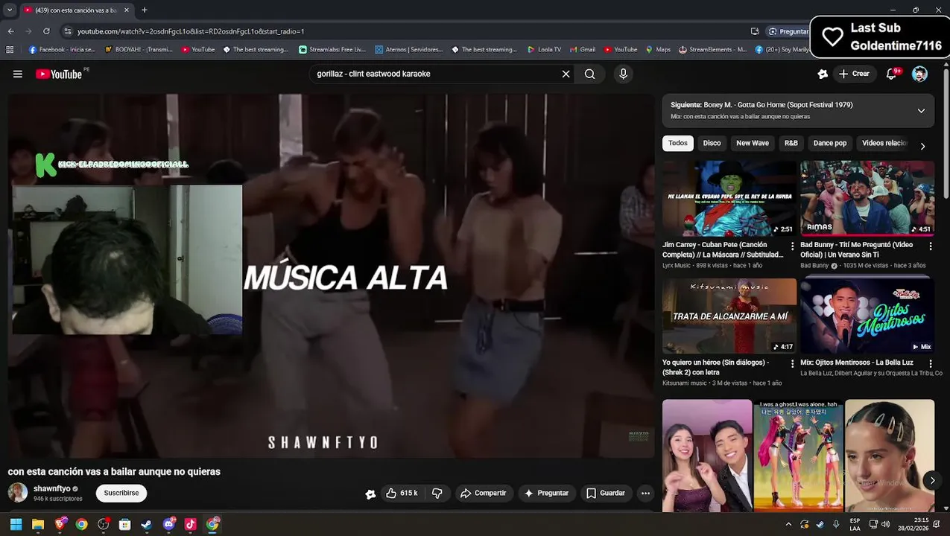Open Ojitos Mentirosos mix thumbnail
Image resolution: width=950 pixels, height=536 pixels.
pos(867,316)
